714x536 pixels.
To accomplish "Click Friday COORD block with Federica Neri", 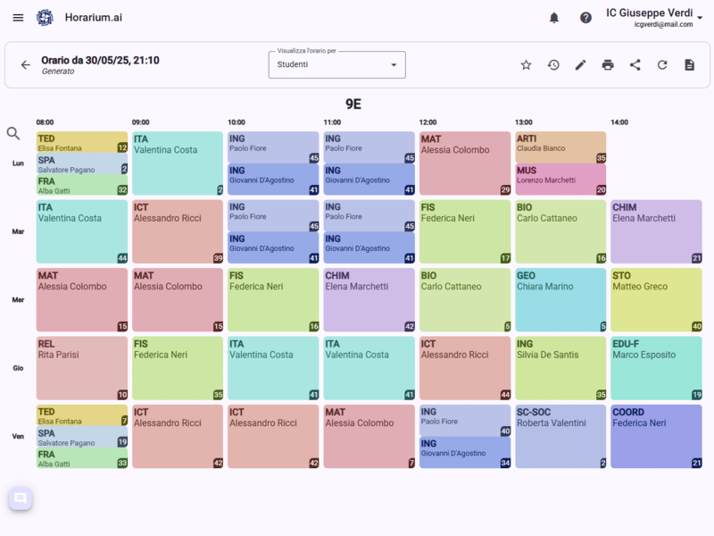I will (x=655, y=437).
